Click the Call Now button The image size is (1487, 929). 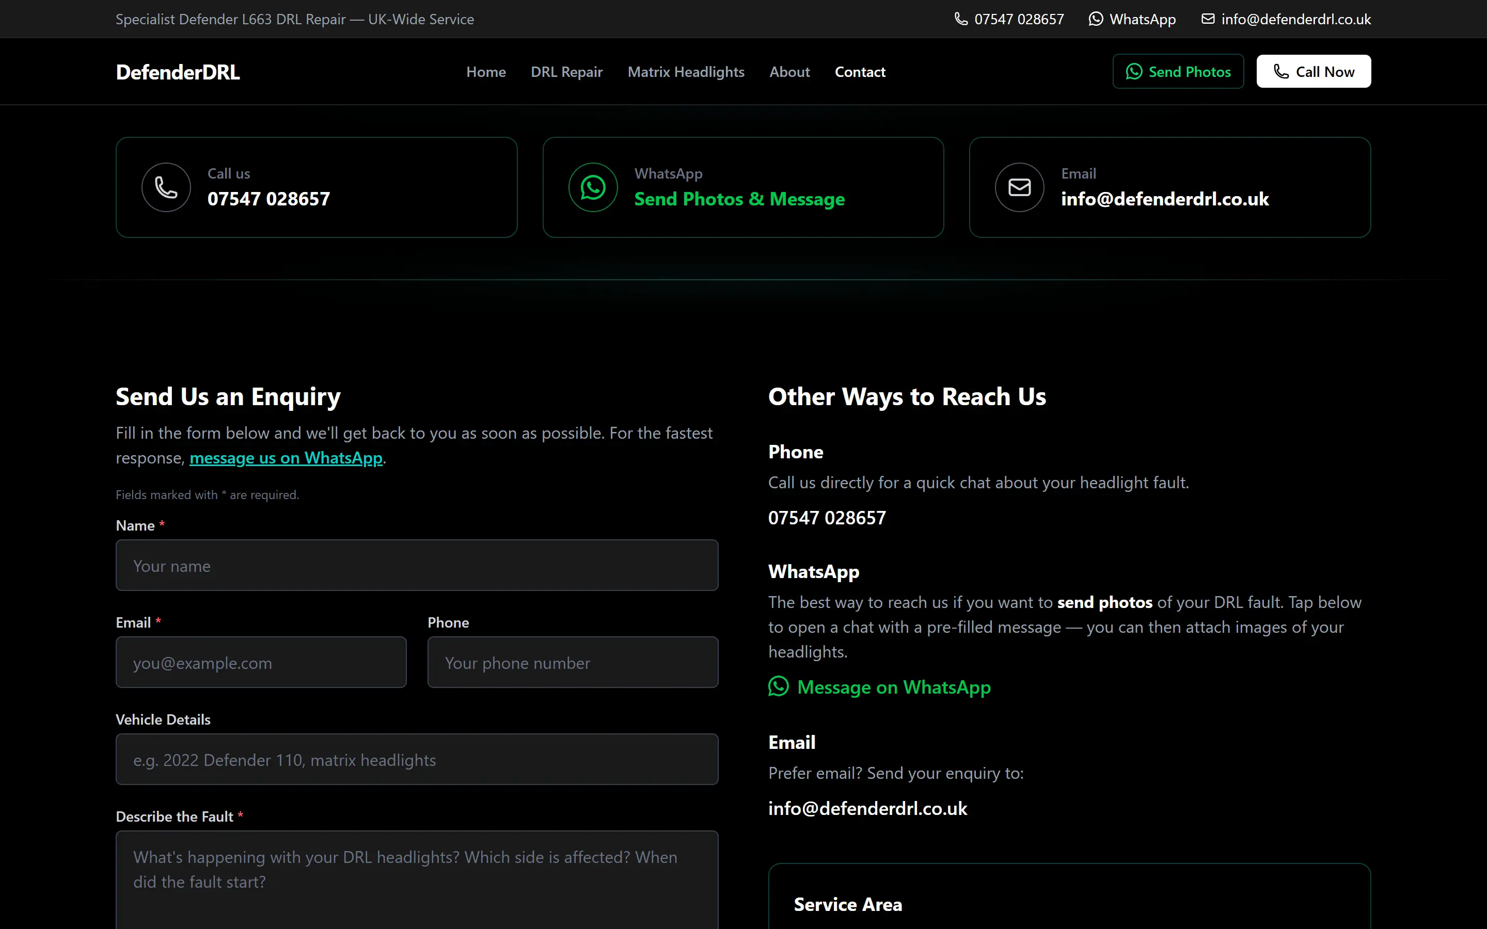[x=1314, y=71]
